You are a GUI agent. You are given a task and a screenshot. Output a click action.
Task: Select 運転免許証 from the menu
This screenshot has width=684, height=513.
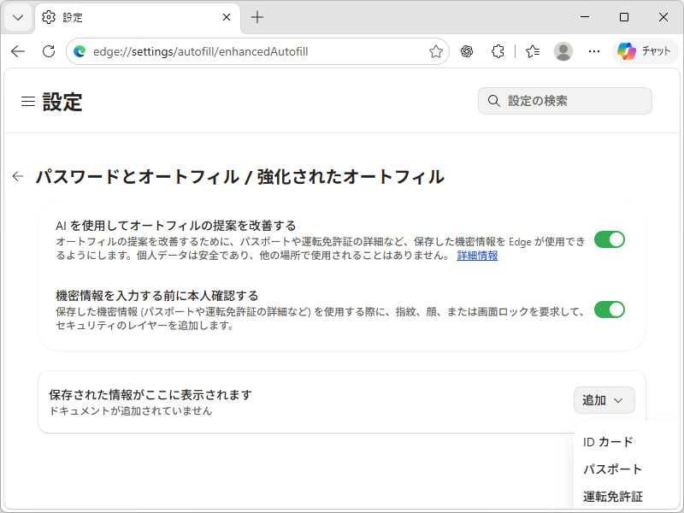coord(612,497)
